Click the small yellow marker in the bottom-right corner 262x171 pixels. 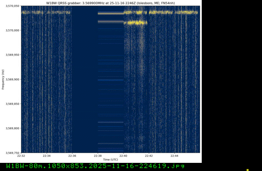(248, 170)
